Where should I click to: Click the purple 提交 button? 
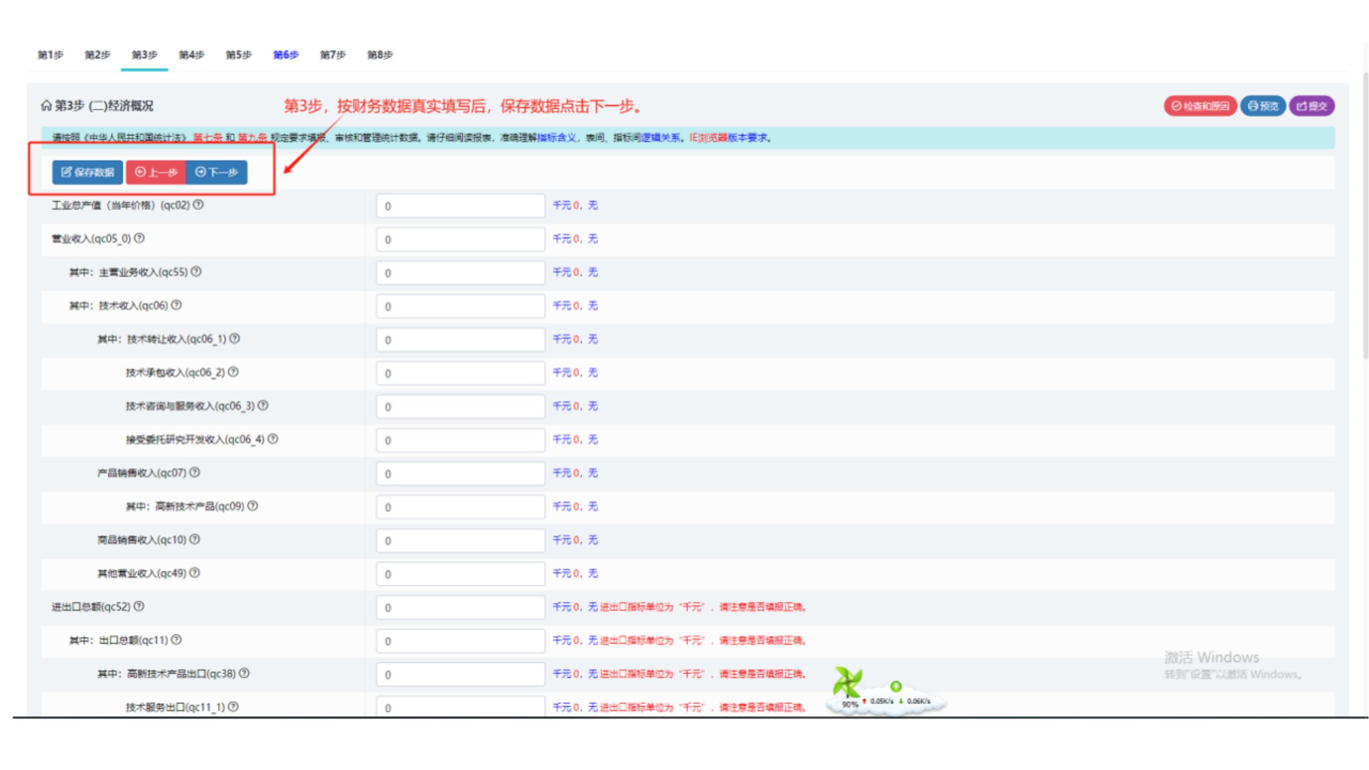(x=1312, y=106)
